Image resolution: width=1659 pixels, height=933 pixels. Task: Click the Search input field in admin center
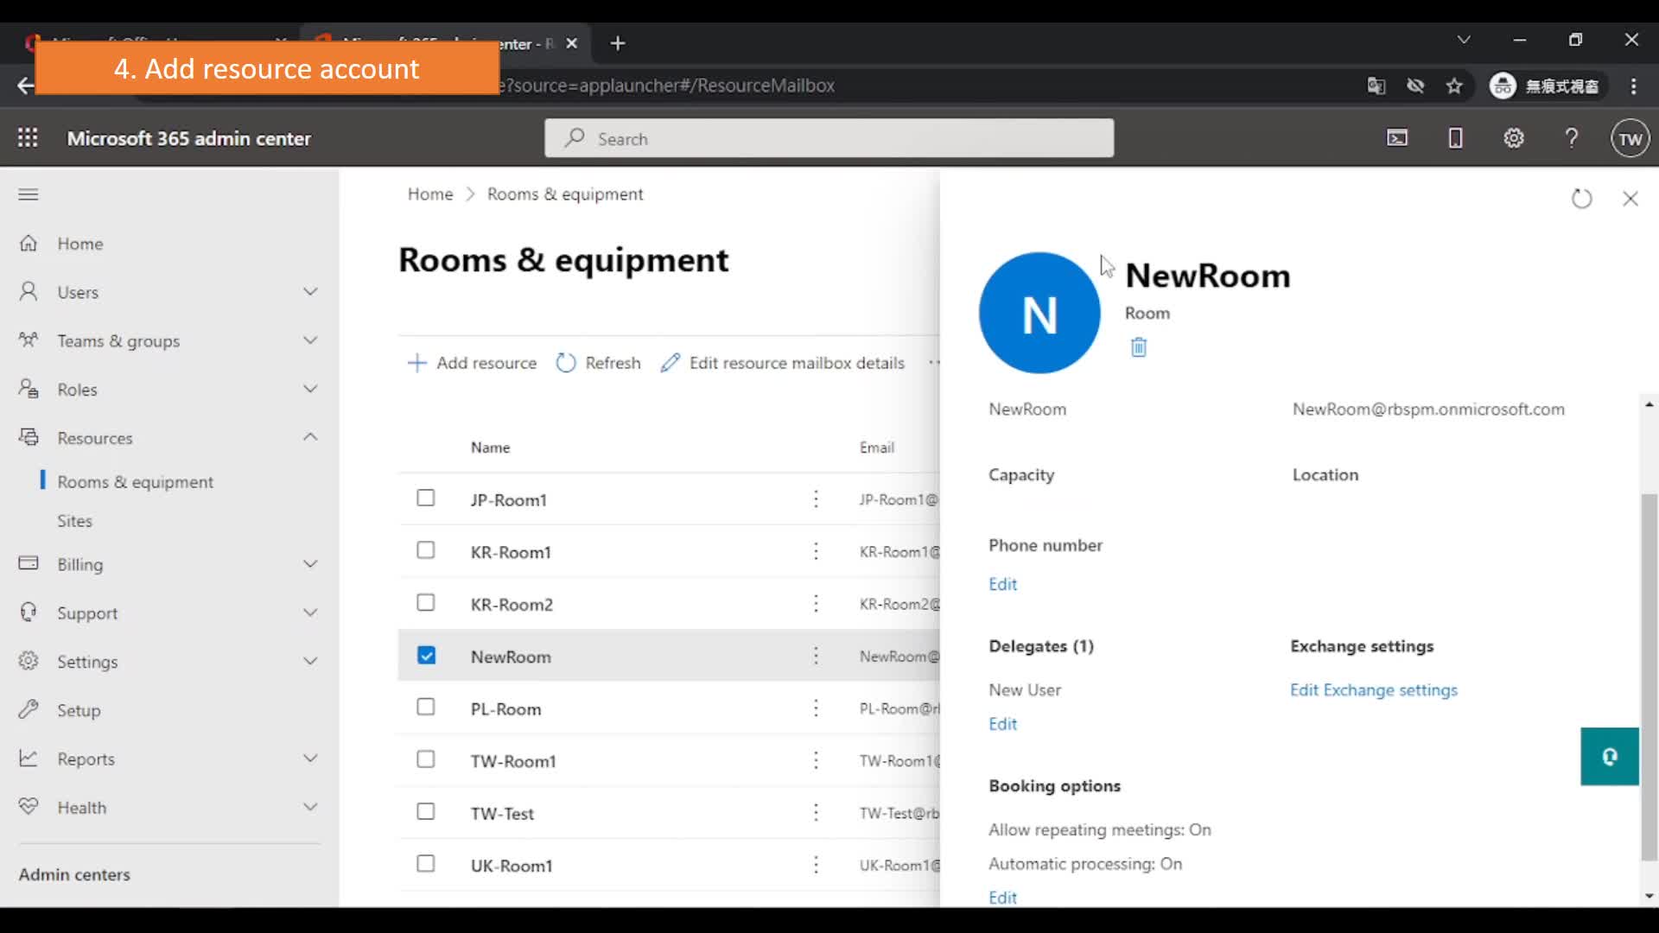829,138
